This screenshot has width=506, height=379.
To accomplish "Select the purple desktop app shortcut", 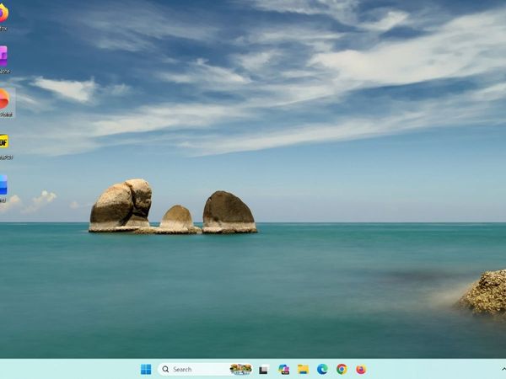I will pos(3,60).
